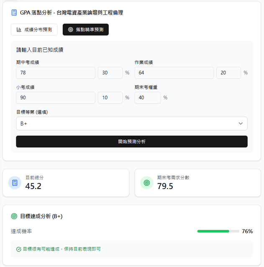
Task: Click the green checkmark icon in result message
Action: click(18, 249)
